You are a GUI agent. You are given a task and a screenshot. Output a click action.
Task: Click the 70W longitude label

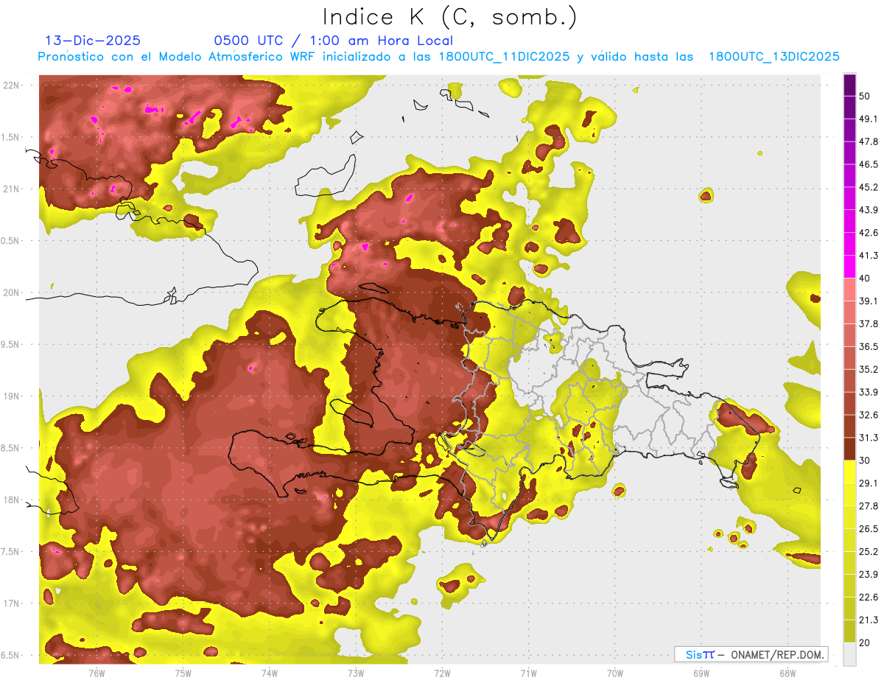615,673
